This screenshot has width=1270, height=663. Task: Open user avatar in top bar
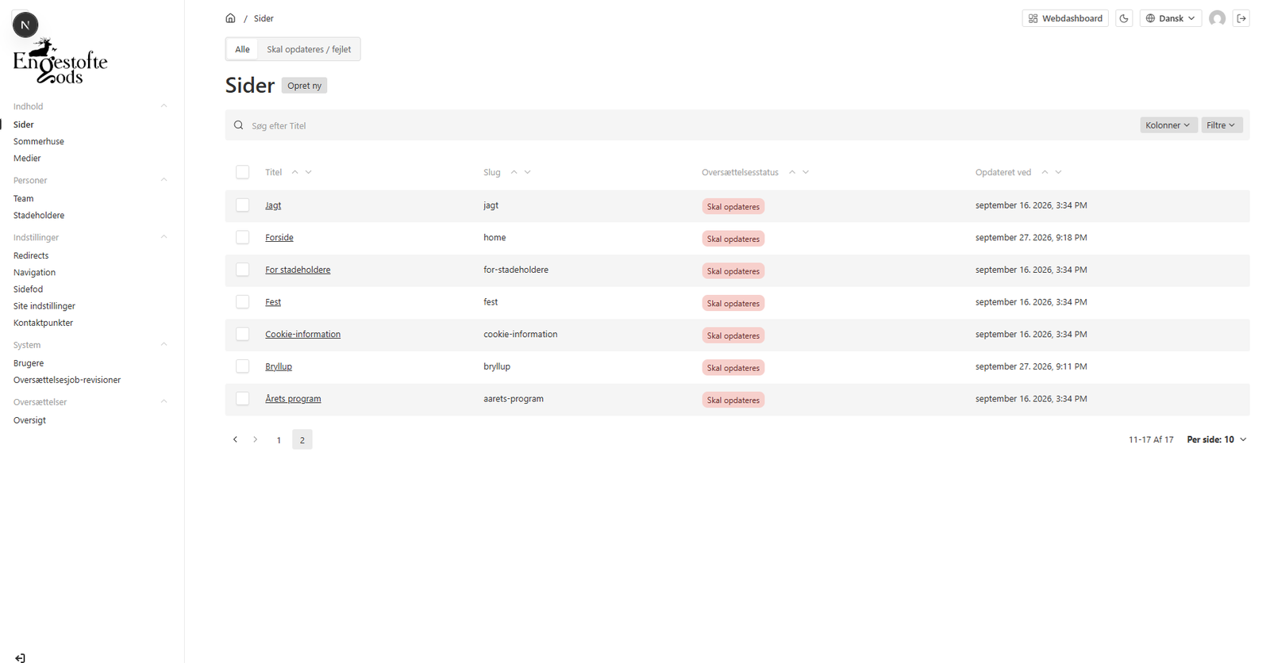point(1217,18)
